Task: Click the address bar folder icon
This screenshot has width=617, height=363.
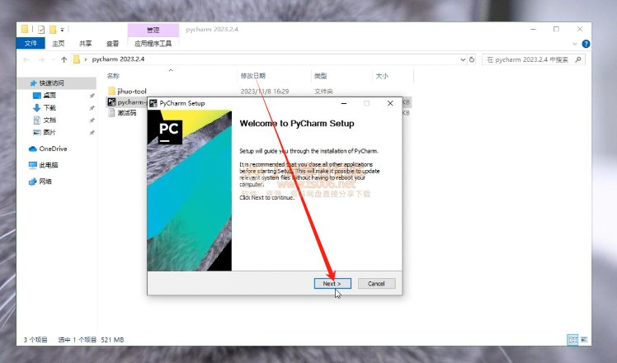Action: 77,59
